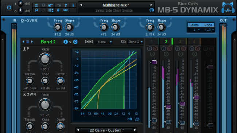Open the None band-link dropdown

104,42
